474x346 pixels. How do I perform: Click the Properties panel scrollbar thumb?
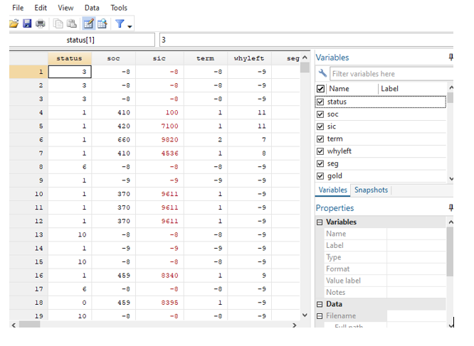pyautogui.click(x=450, y=252)
